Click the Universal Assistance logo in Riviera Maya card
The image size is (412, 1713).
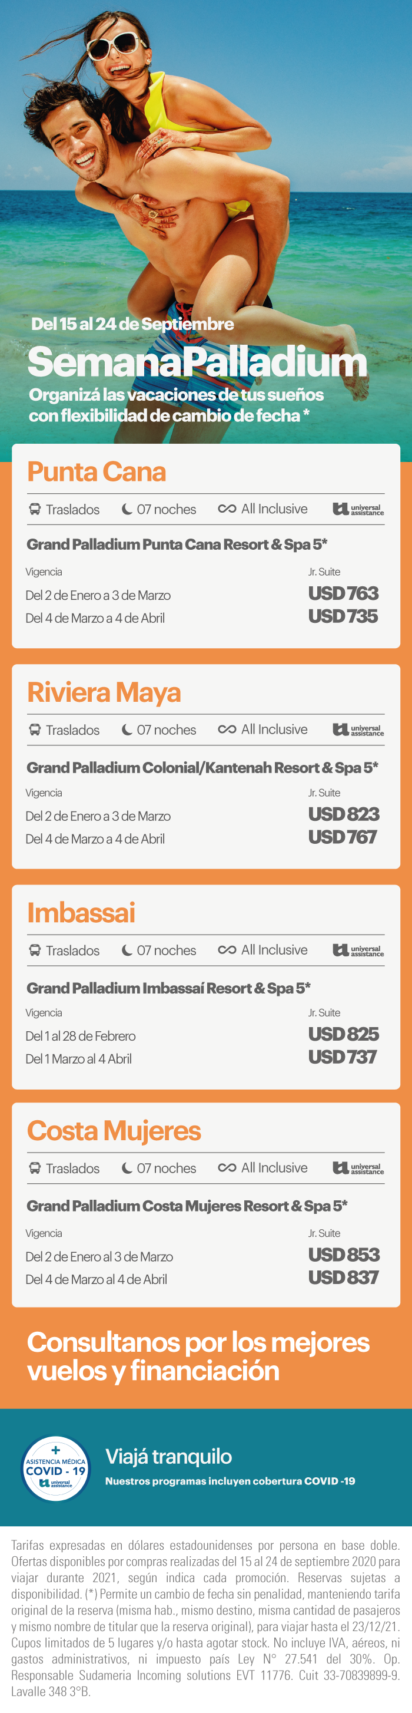(x=358, y=730)
